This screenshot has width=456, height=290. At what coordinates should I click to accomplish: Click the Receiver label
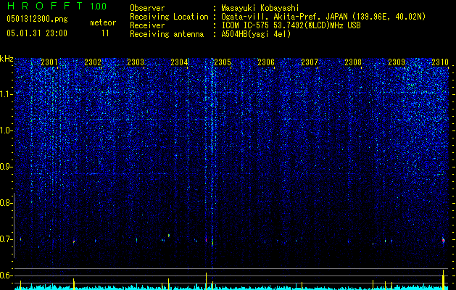click(147, 25)
